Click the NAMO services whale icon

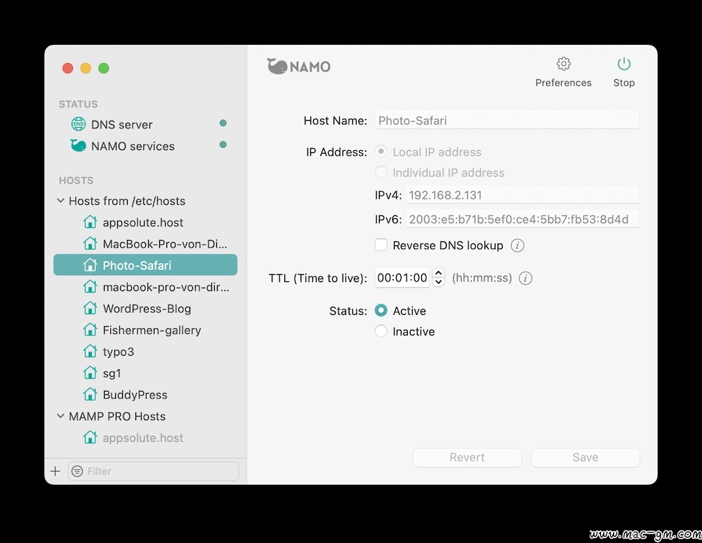(79, 145)
